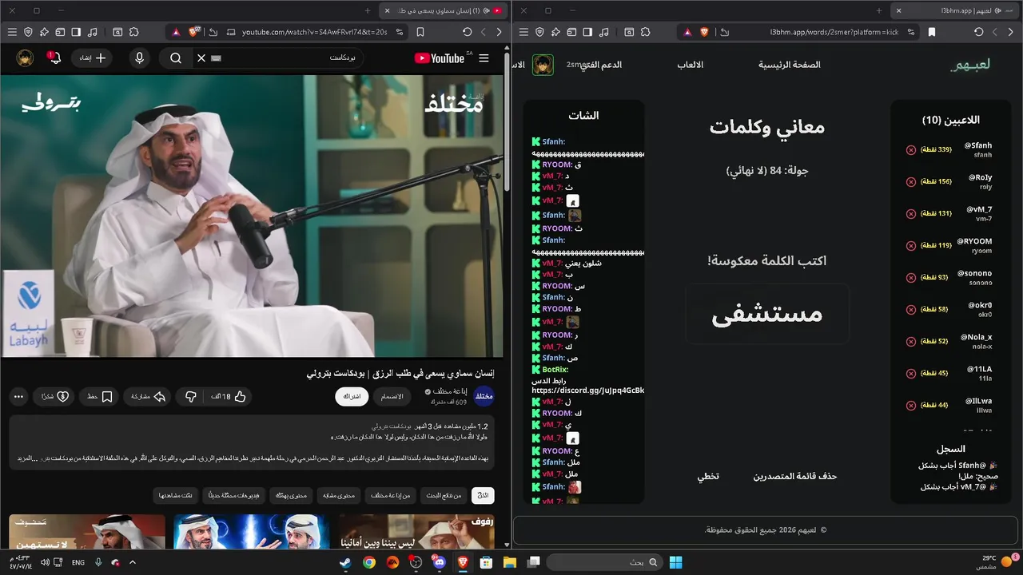Reload the l3bhm.app page

pos(979,32)
